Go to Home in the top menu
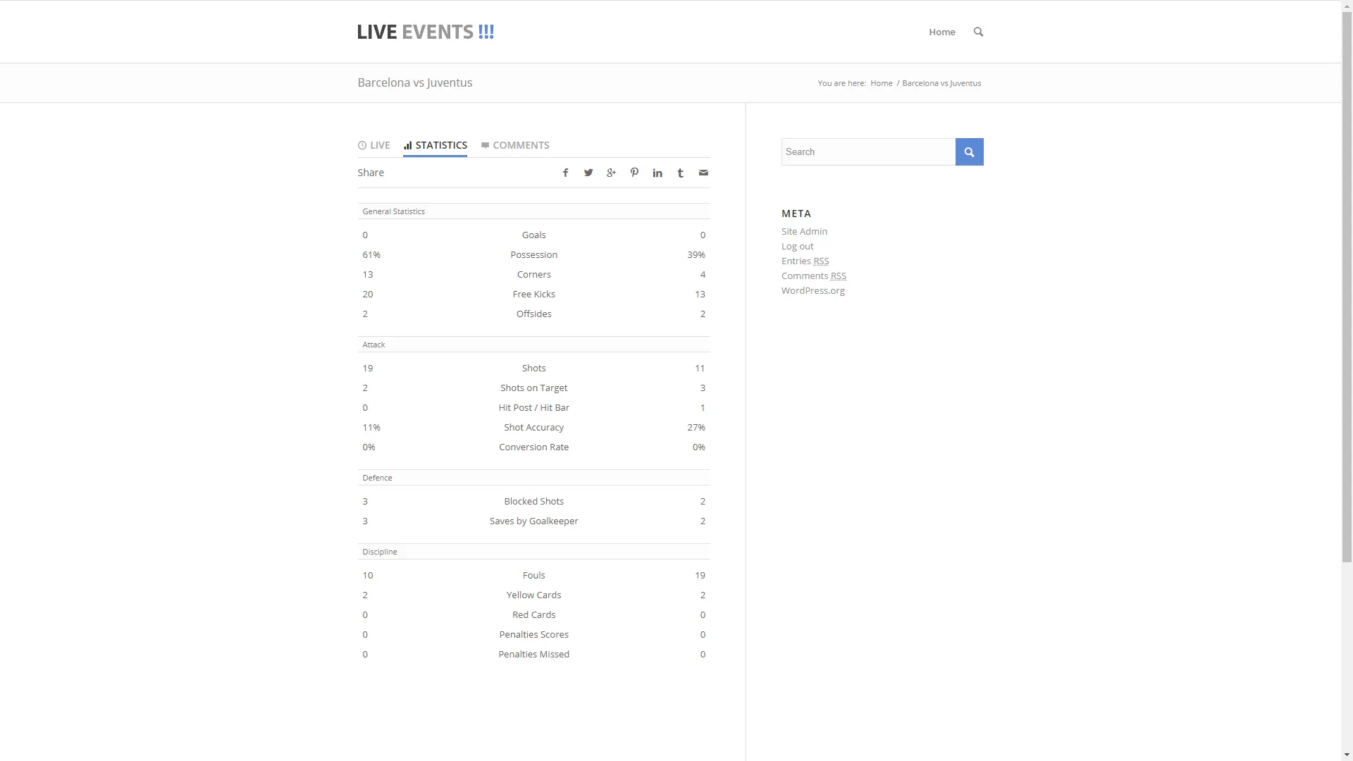1353x761 pixels. pyautogui.click(x=941, y=32)
